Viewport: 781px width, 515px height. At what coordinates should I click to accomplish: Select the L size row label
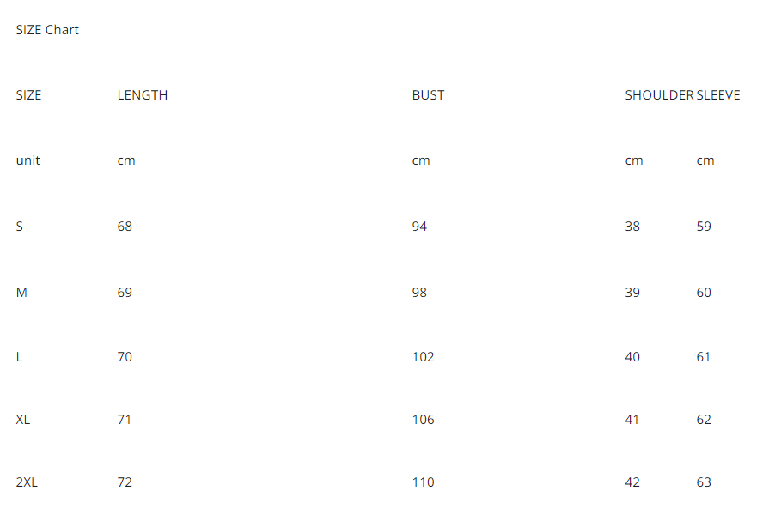pyautogui.click(x=19, y=357)
